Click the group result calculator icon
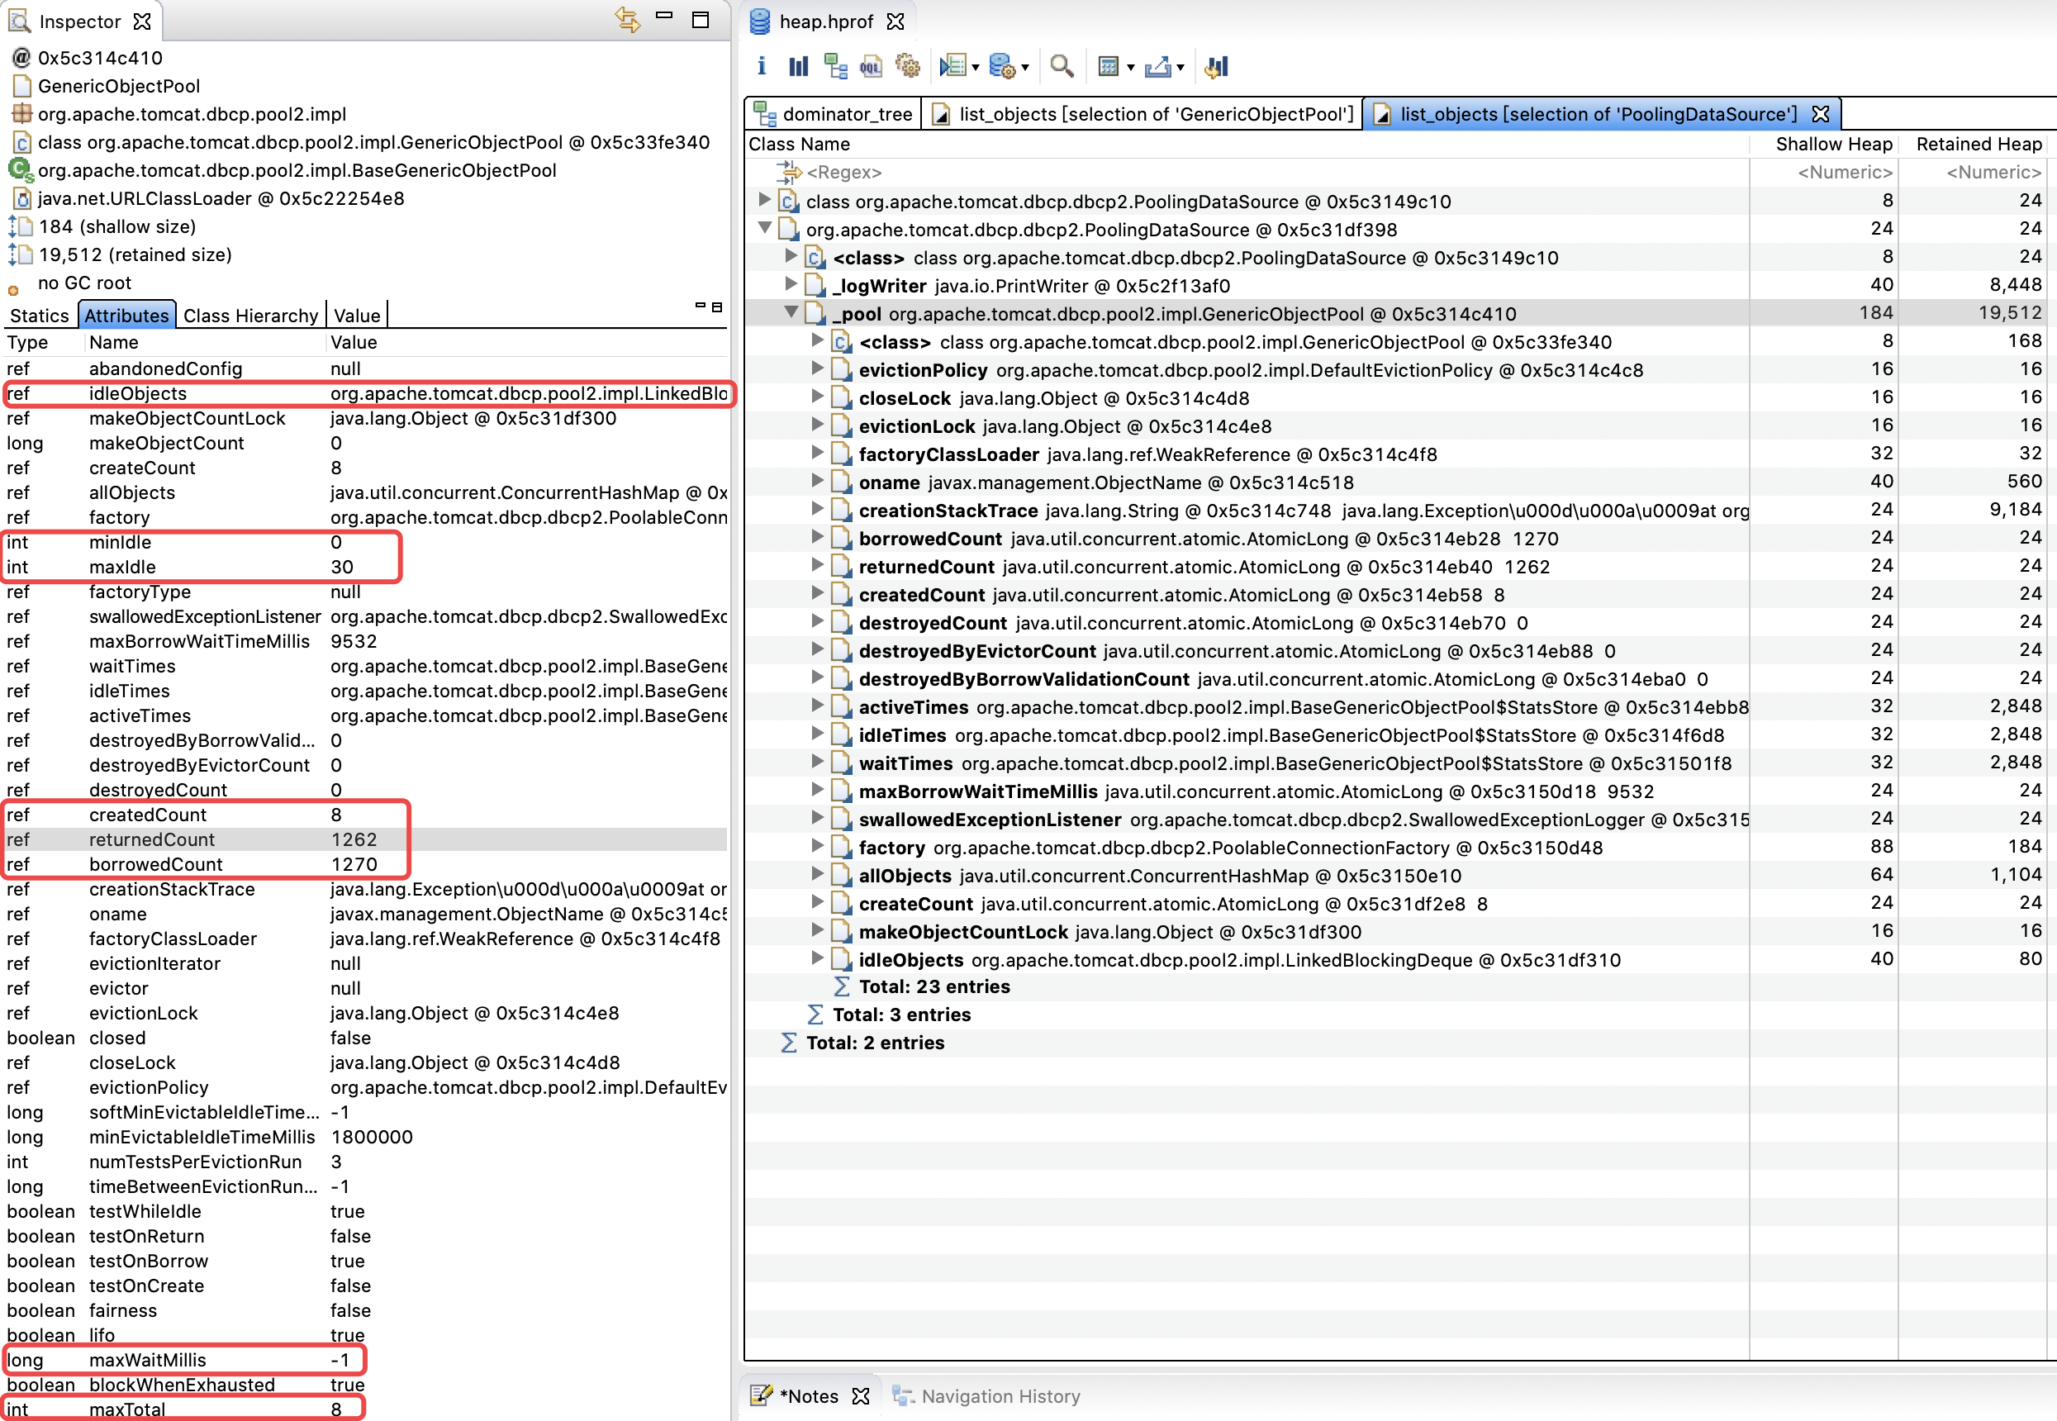Screen dimensions: 2057x1421 tap(1108, 66)
